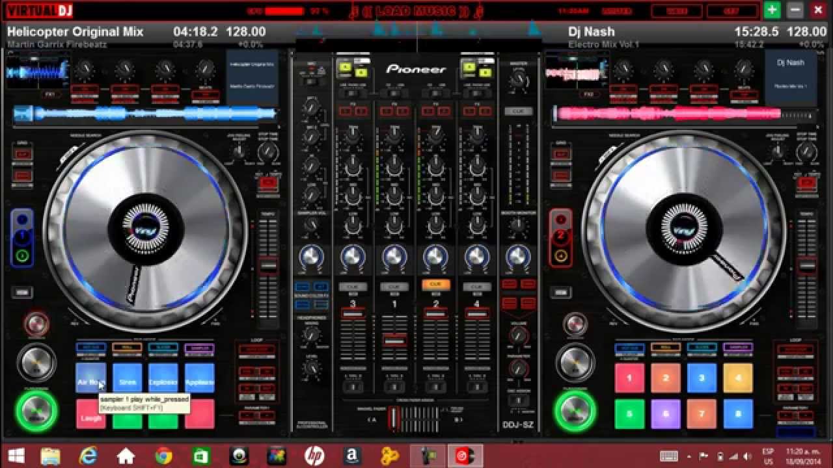The height and width of the screenshot is (468, 833).
Task: Click the channel 2 volume fader
Action: point(435,315)
